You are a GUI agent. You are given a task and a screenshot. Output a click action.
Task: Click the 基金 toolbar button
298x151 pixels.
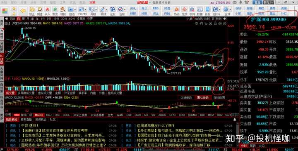point(272,14)
